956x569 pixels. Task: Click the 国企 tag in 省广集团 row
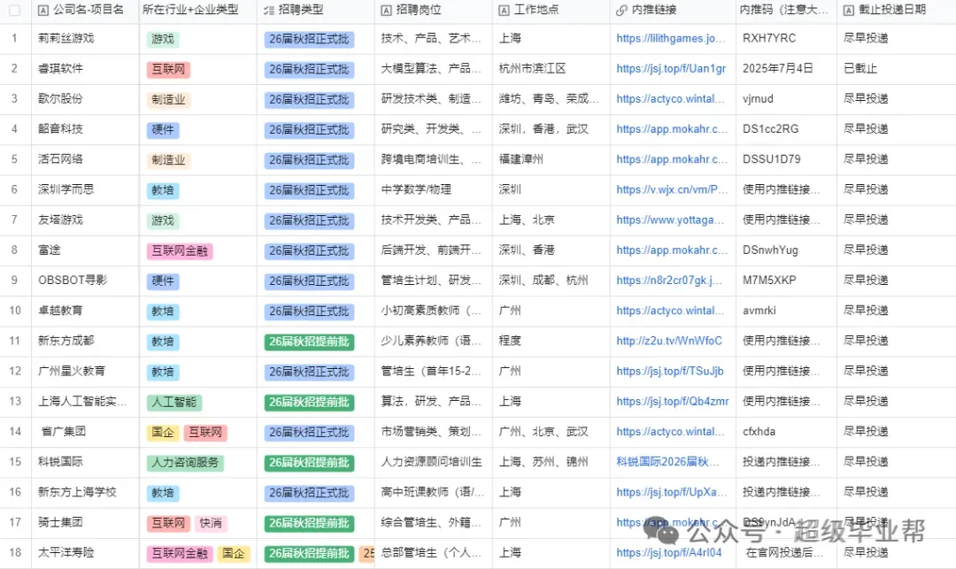(x=163, y=433)
